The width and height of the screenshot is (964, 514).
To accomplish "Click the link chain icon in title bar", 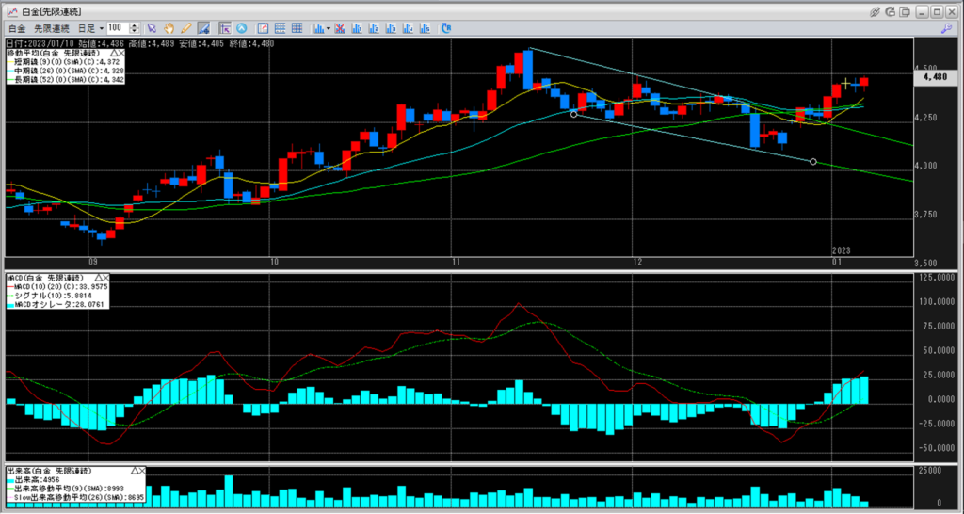I will [x=876, y=10].
